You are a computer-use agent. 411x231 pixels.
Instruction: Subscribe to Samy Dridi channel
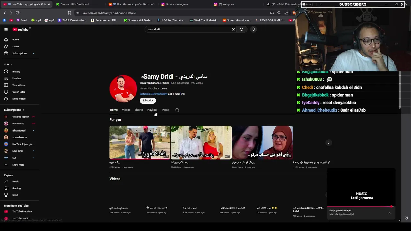(x=148, y=100)
